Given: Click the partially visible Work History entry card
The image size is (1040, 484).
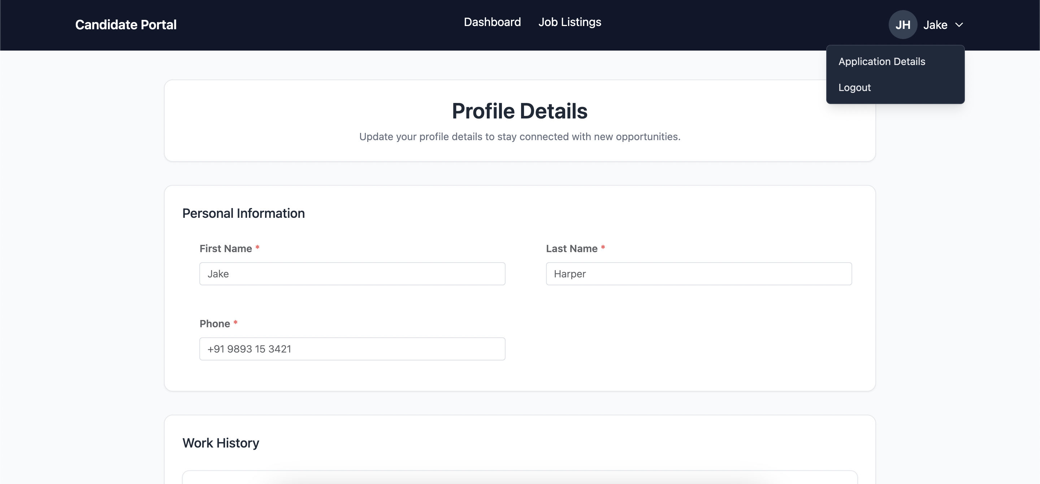Looking at the screenshot, I should pos(519,477).
